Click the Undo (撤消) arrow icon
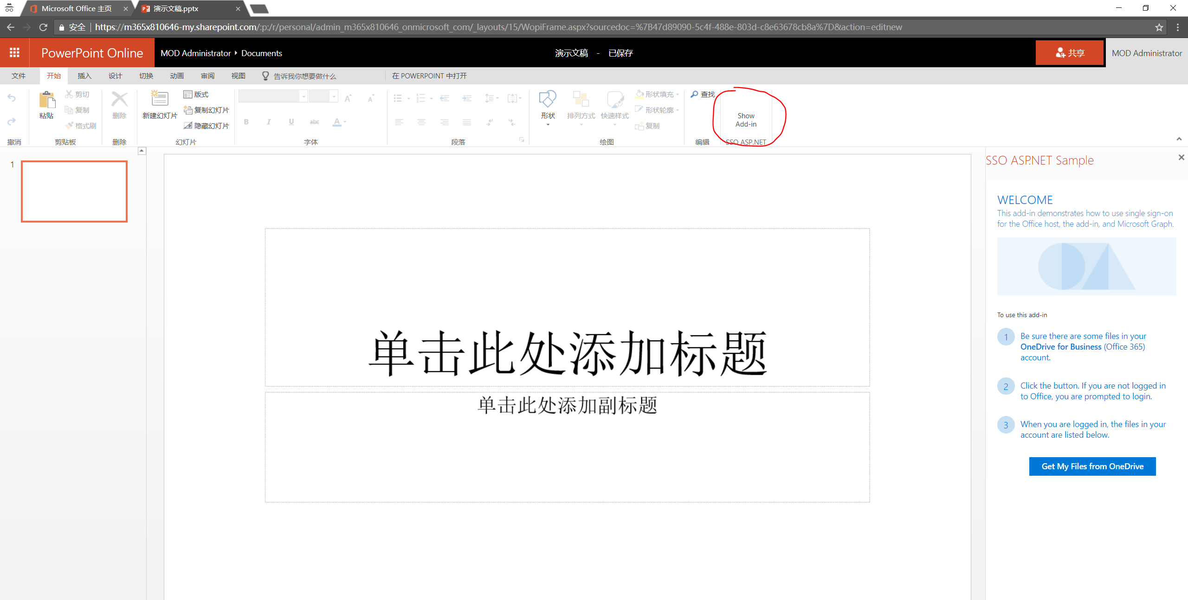 point(11,98)
